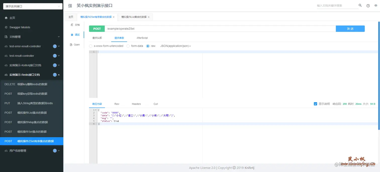Click the 94 B size value
The height and width of the screenshot is (172, 380).
(x=373, y=104)
